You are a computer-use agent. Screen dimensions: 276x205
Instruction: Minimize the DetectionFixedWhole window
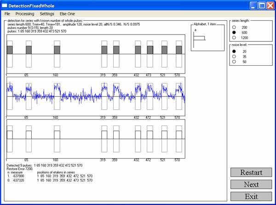[253, 6]
